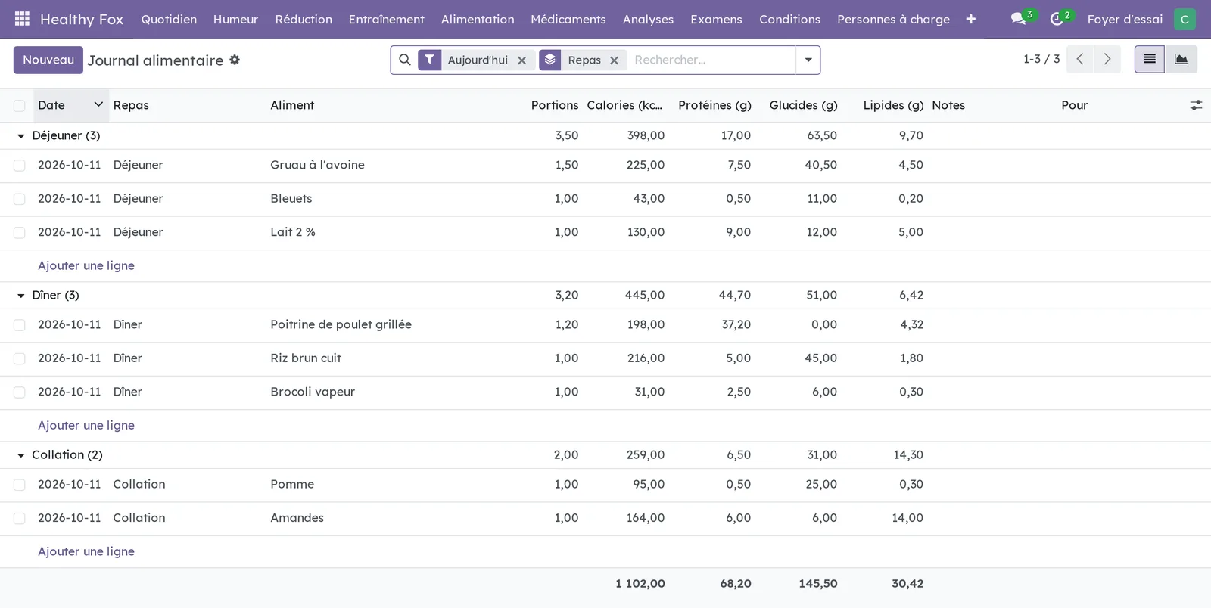Open the Quotidien menu
This screenshot has width=1211, height=608.
[x=169, y=19]
